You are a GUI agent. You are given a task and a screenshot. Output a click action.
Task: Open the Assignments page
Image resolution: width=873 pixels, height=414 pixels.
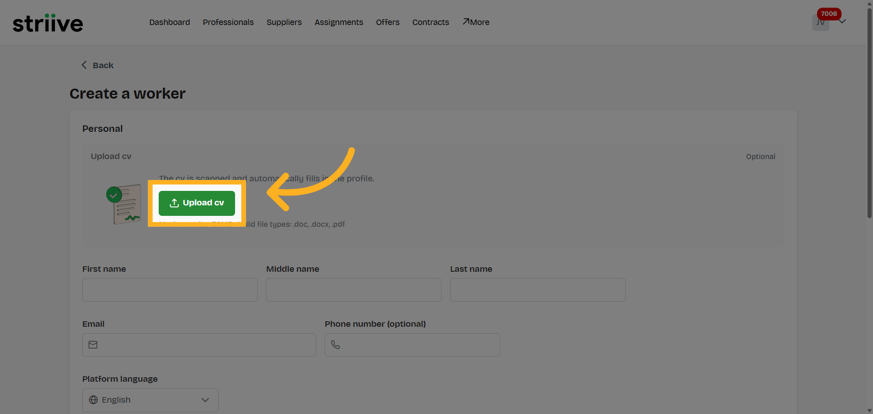tap(339, 22)
